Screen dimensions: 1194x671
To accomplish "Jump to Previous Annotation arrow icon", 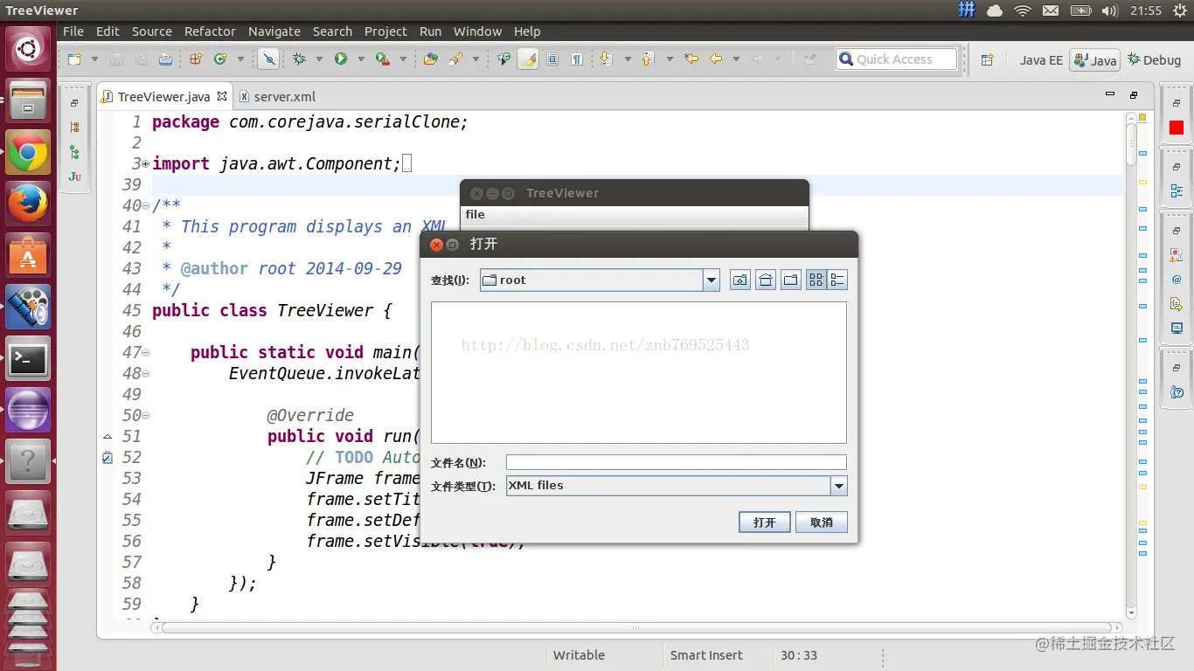I will 648,59.
